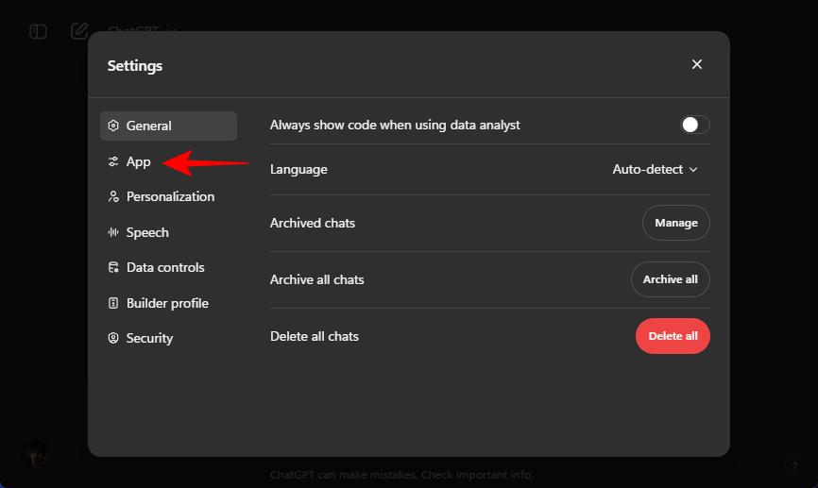Click the Archive all button

(670, 279)
